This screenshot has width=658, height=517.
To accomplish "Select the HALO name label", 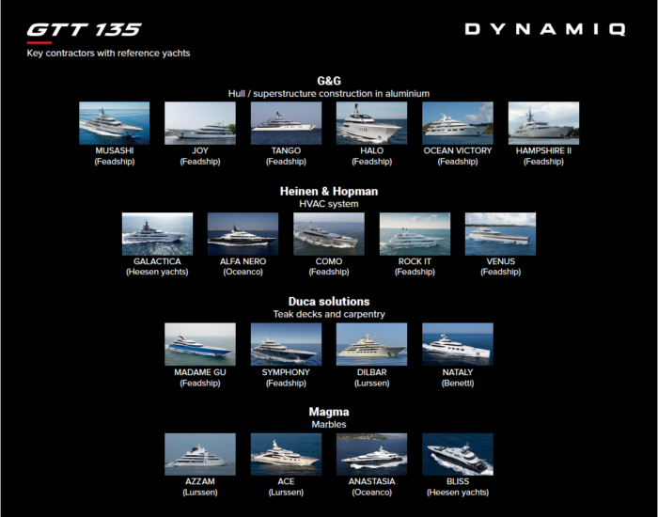I will 372,150.
